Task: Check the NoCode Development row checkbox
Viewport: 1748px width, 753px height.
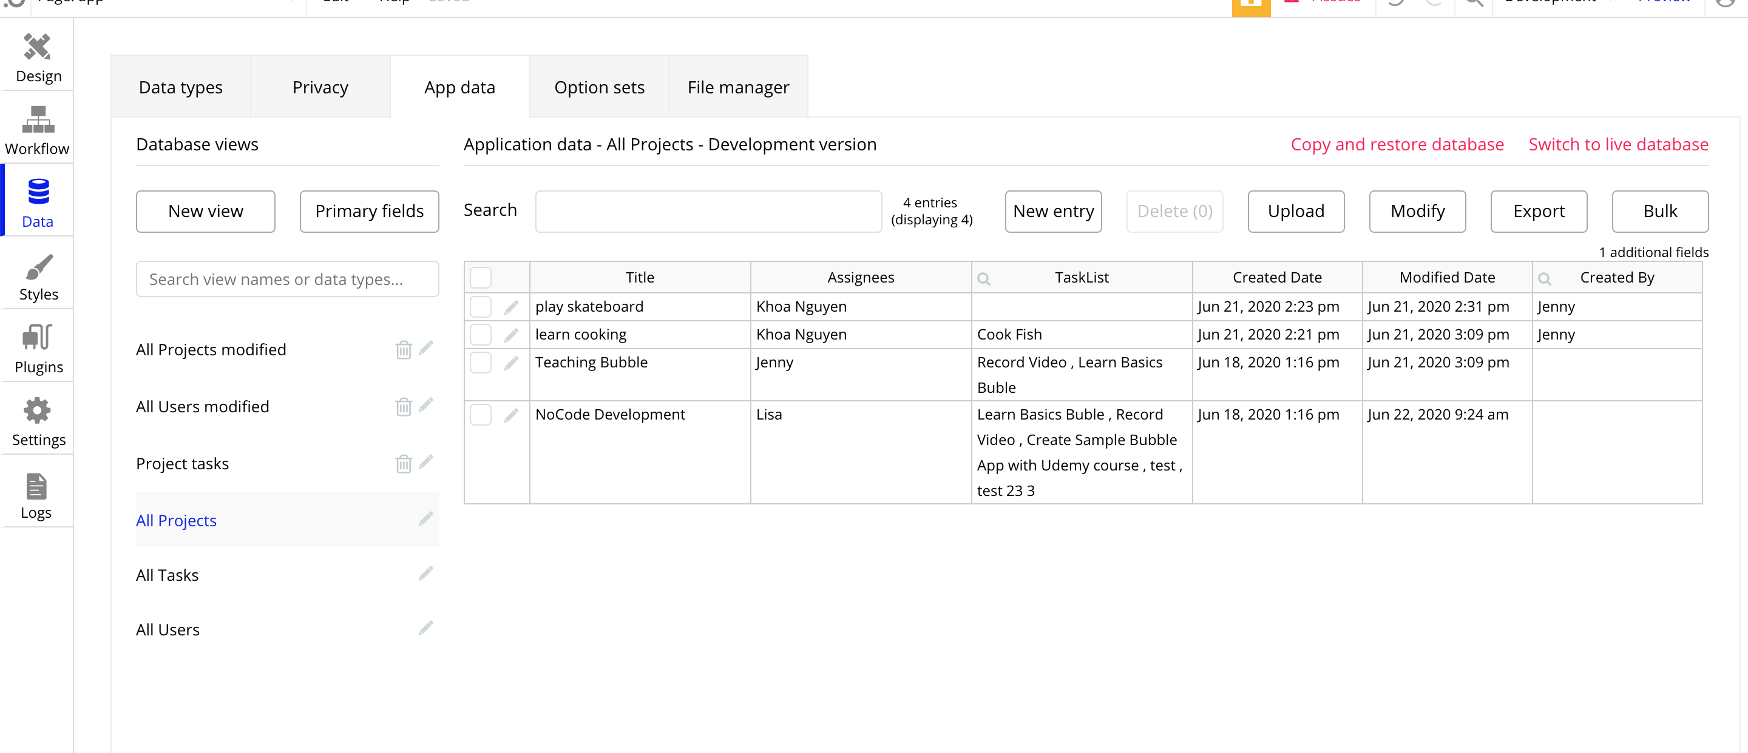Action: pyautogui.click(x=481, y=414)
